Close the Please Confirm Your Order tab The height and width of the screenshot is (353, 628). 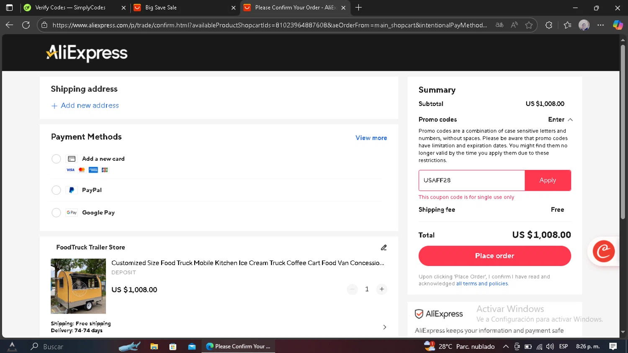(343, 8)
